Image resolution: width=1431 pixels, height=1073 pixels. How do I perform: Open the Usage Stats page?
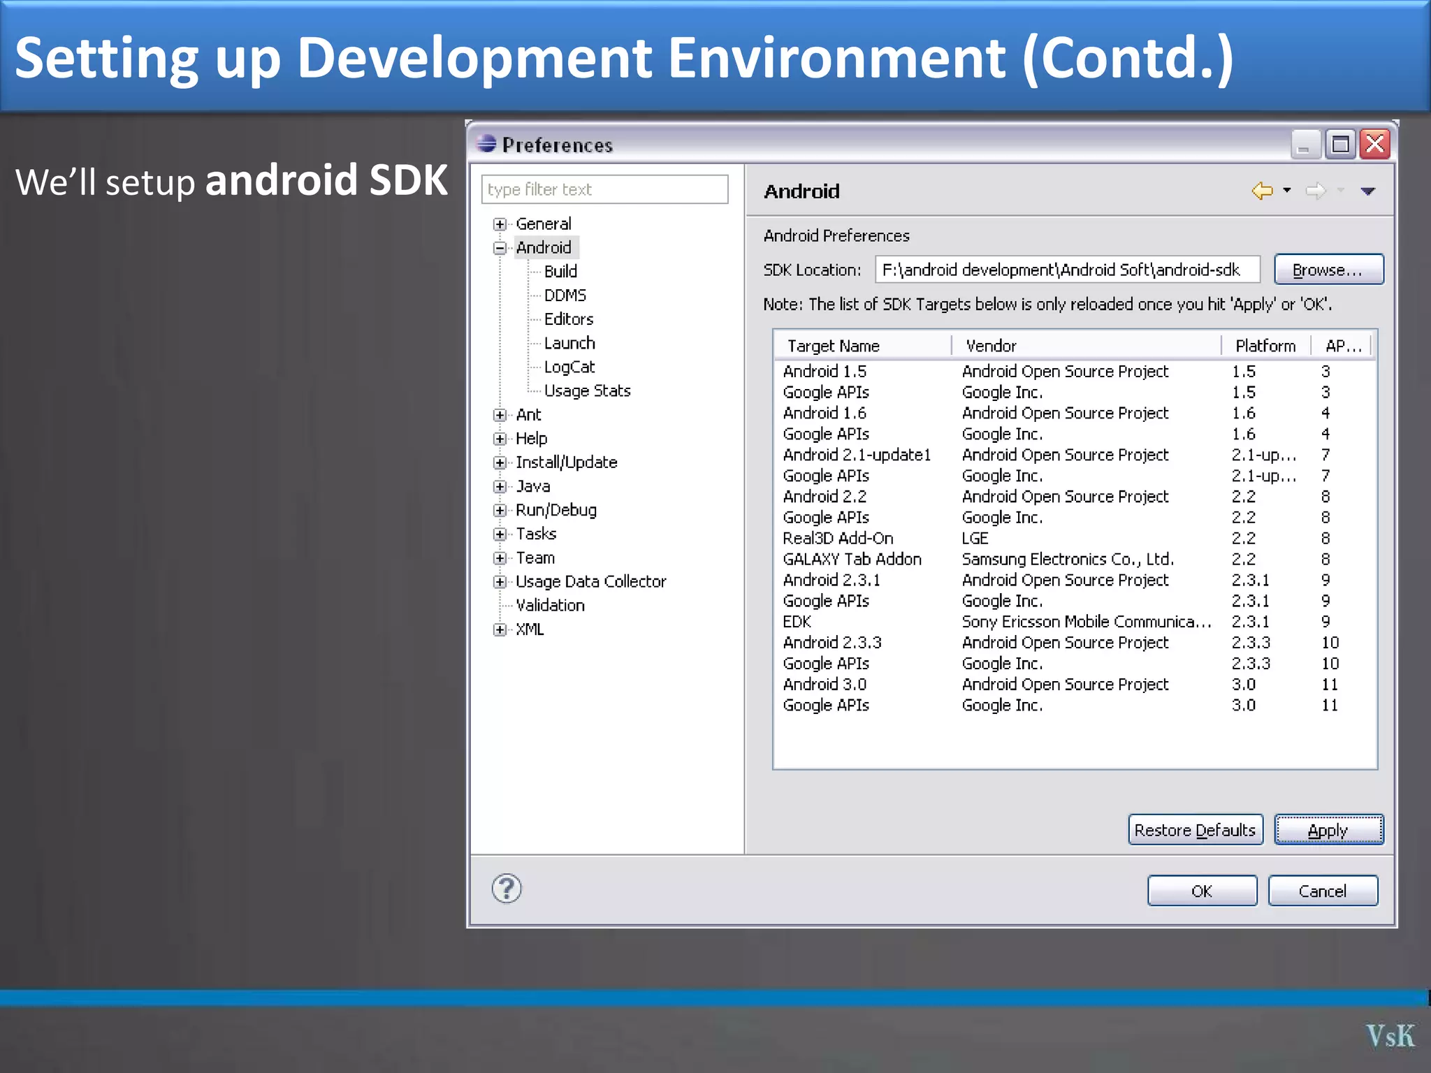click(587, 390)
